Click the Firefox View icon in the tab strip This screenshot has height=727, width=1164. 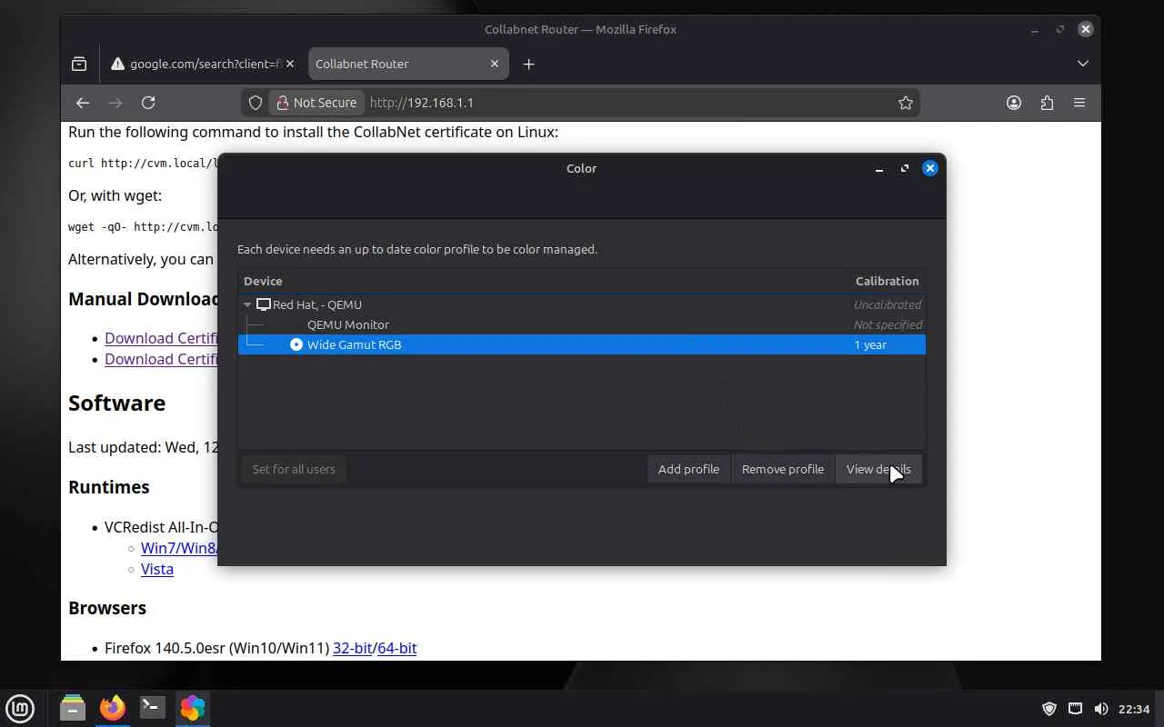click(79, 64)
